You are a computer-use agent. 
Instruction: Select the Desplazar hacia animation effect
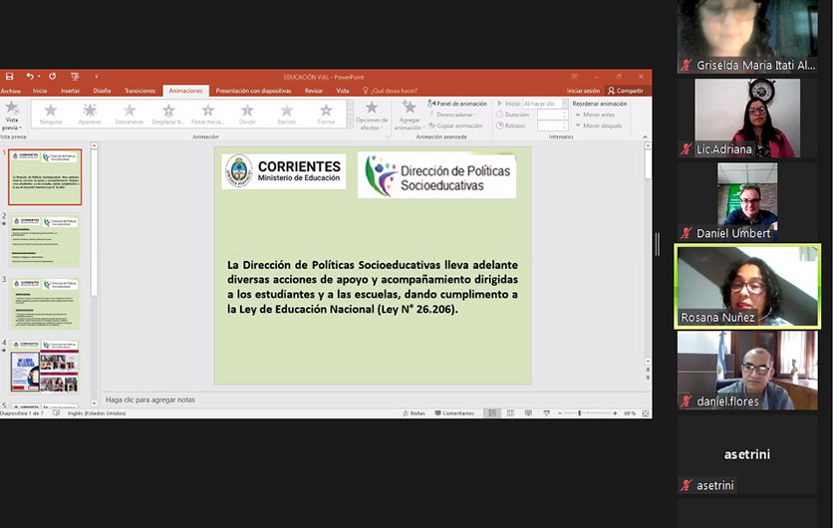point(168,114)
